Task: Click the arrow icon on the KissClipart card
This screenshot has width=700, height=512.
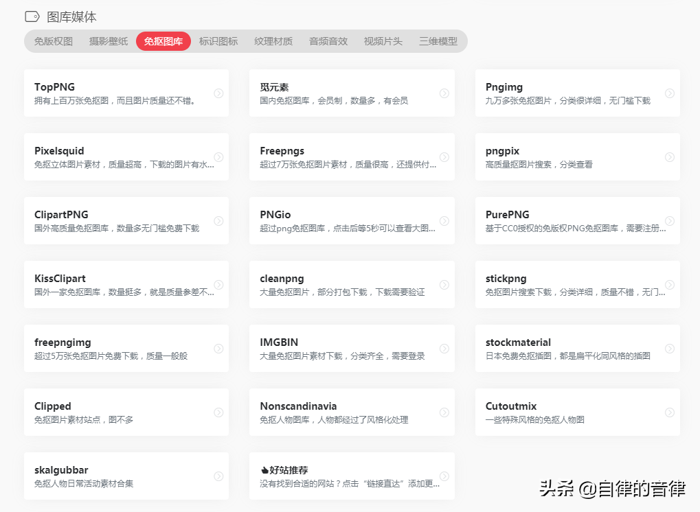Action: pyautogui.click(x=218, y=285)
